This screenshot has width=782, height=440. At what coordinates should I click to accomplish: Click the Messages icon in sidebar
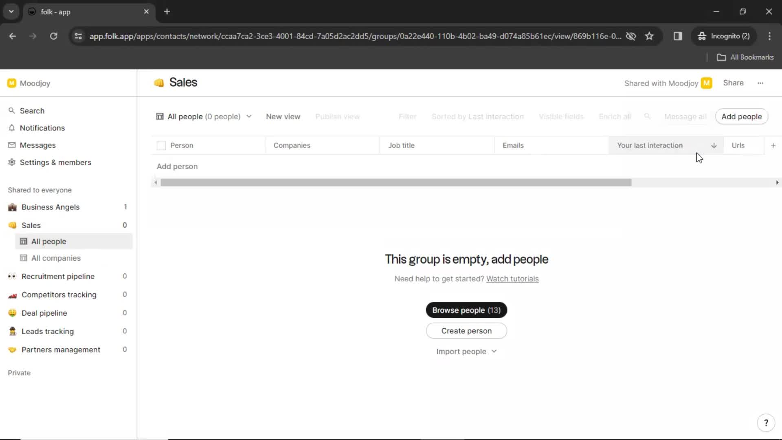coord(12,145)
